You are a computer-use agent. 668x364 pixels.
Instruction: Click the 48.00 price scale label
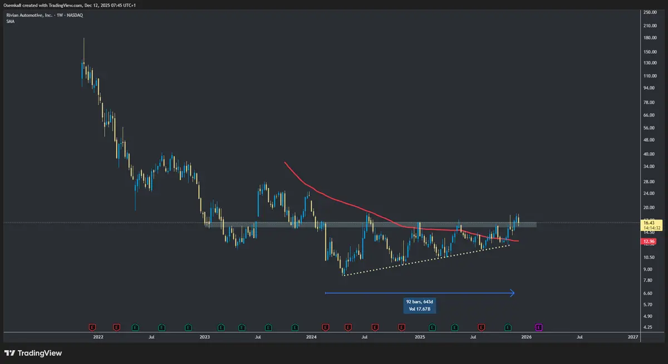tap(649, 140)
